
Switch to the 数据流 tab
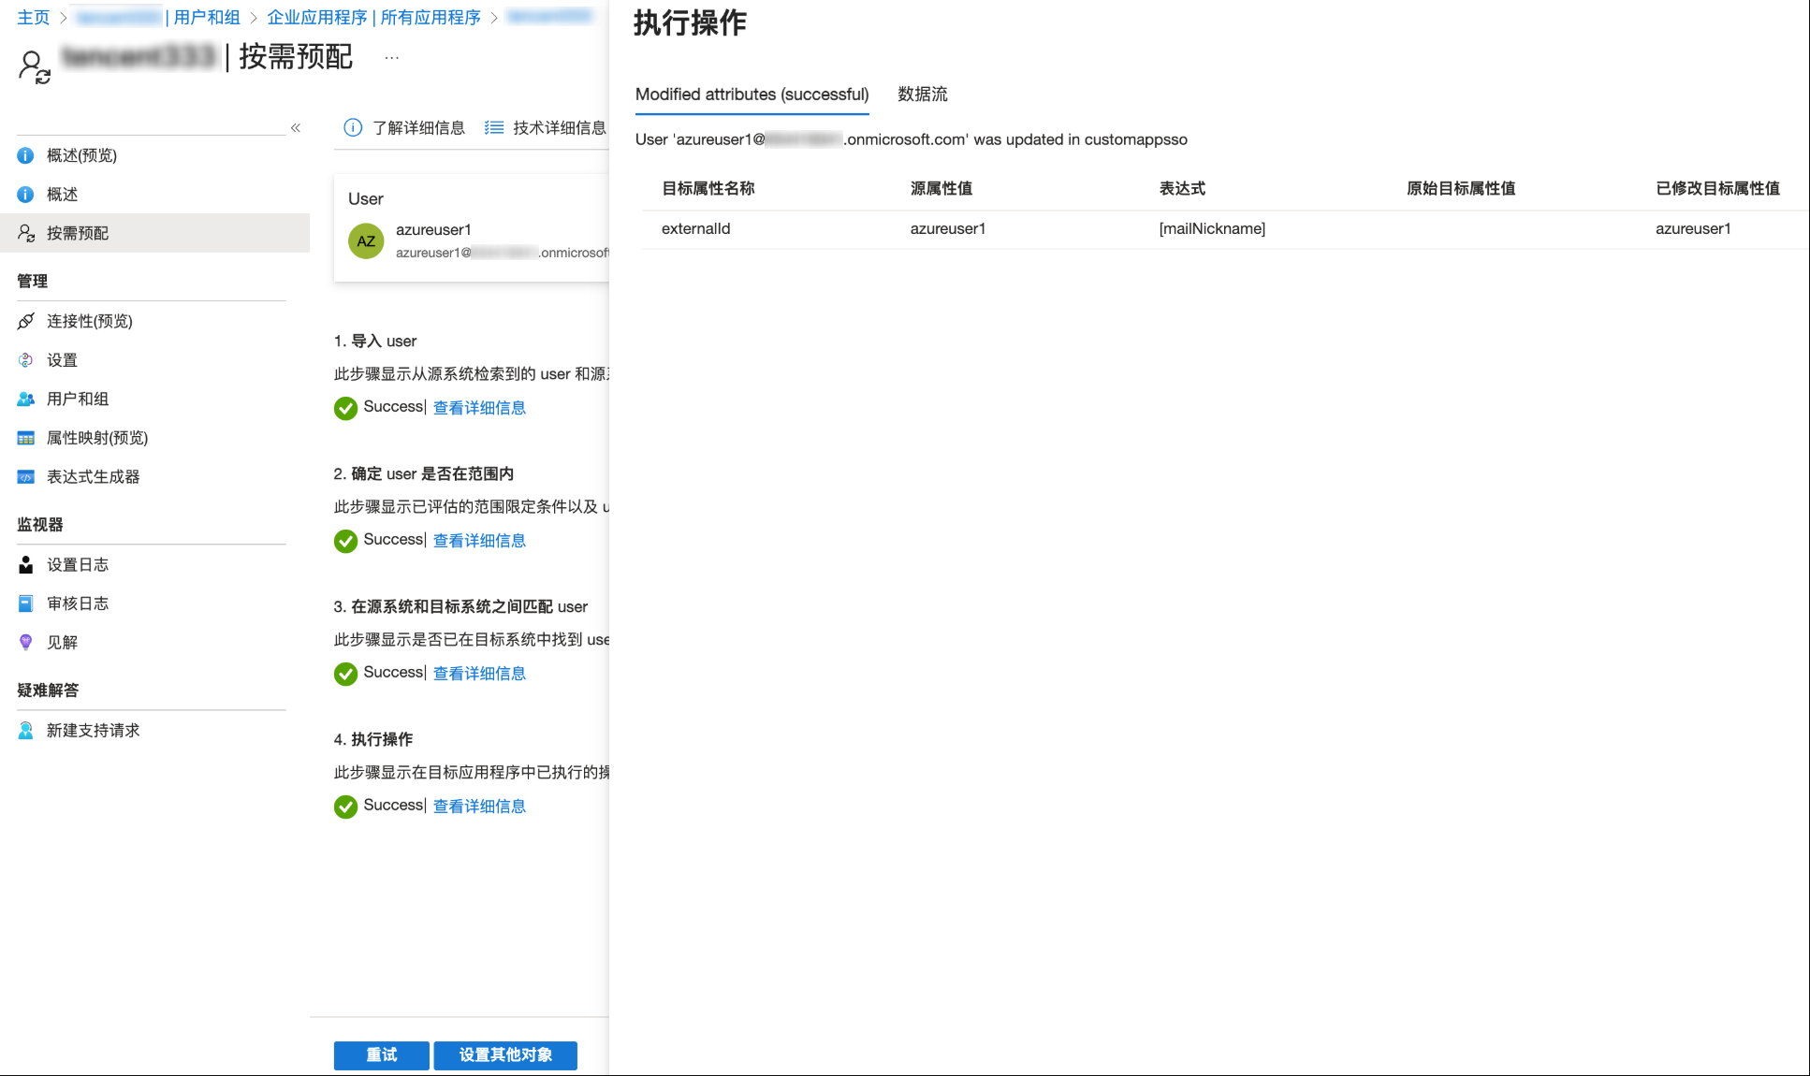click(922, 94)
